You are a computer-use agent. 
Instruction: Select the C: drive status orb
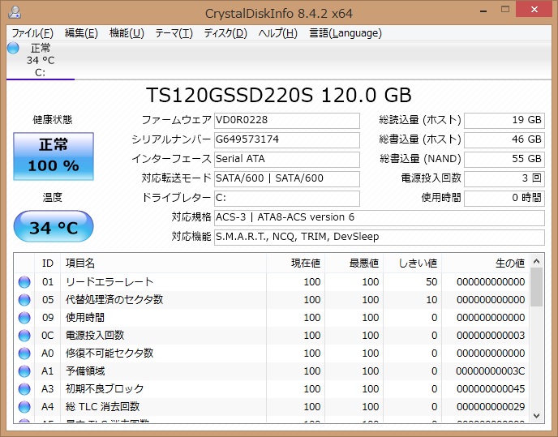pos(13,48)
